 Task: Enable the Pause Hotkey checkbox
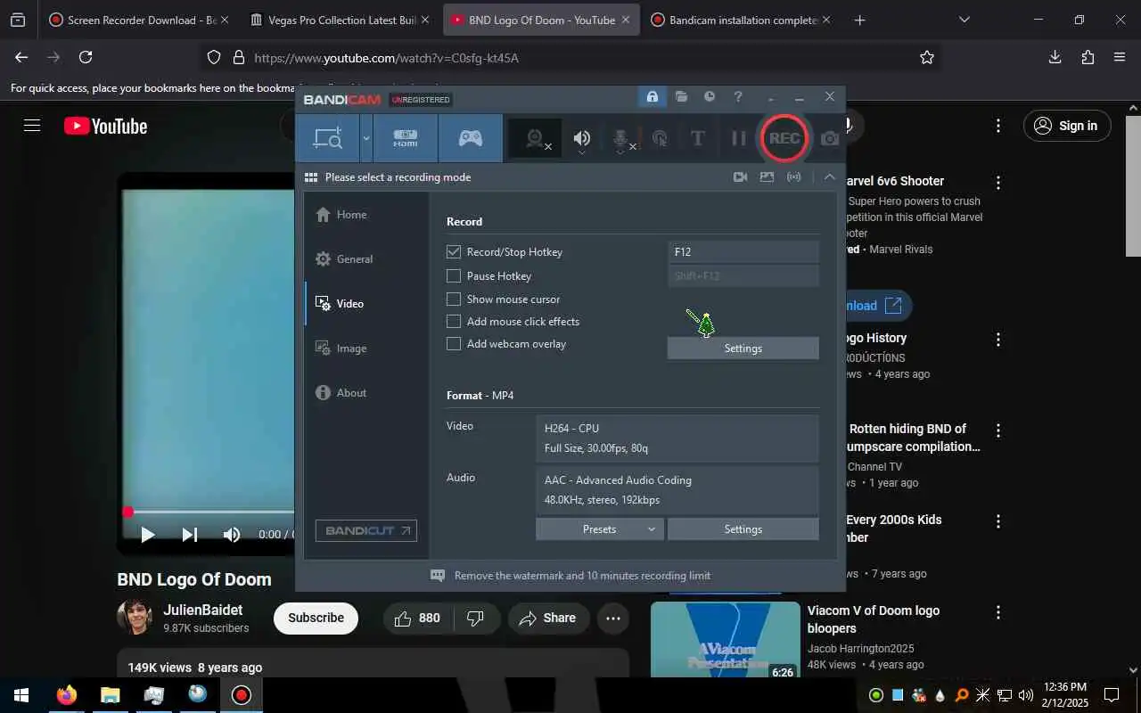(454, 276)
